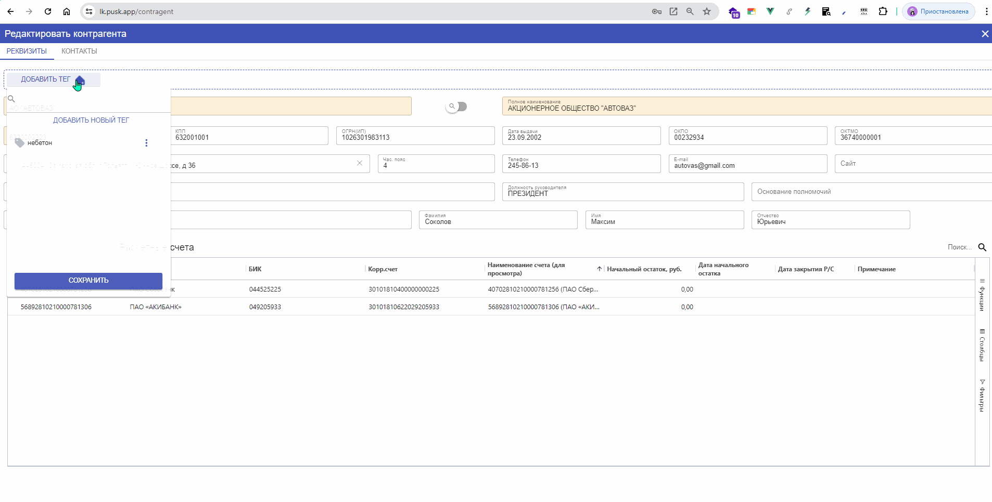Open the небетон tag three-dot menu
The image size is (992, 502).
(146, 143)
